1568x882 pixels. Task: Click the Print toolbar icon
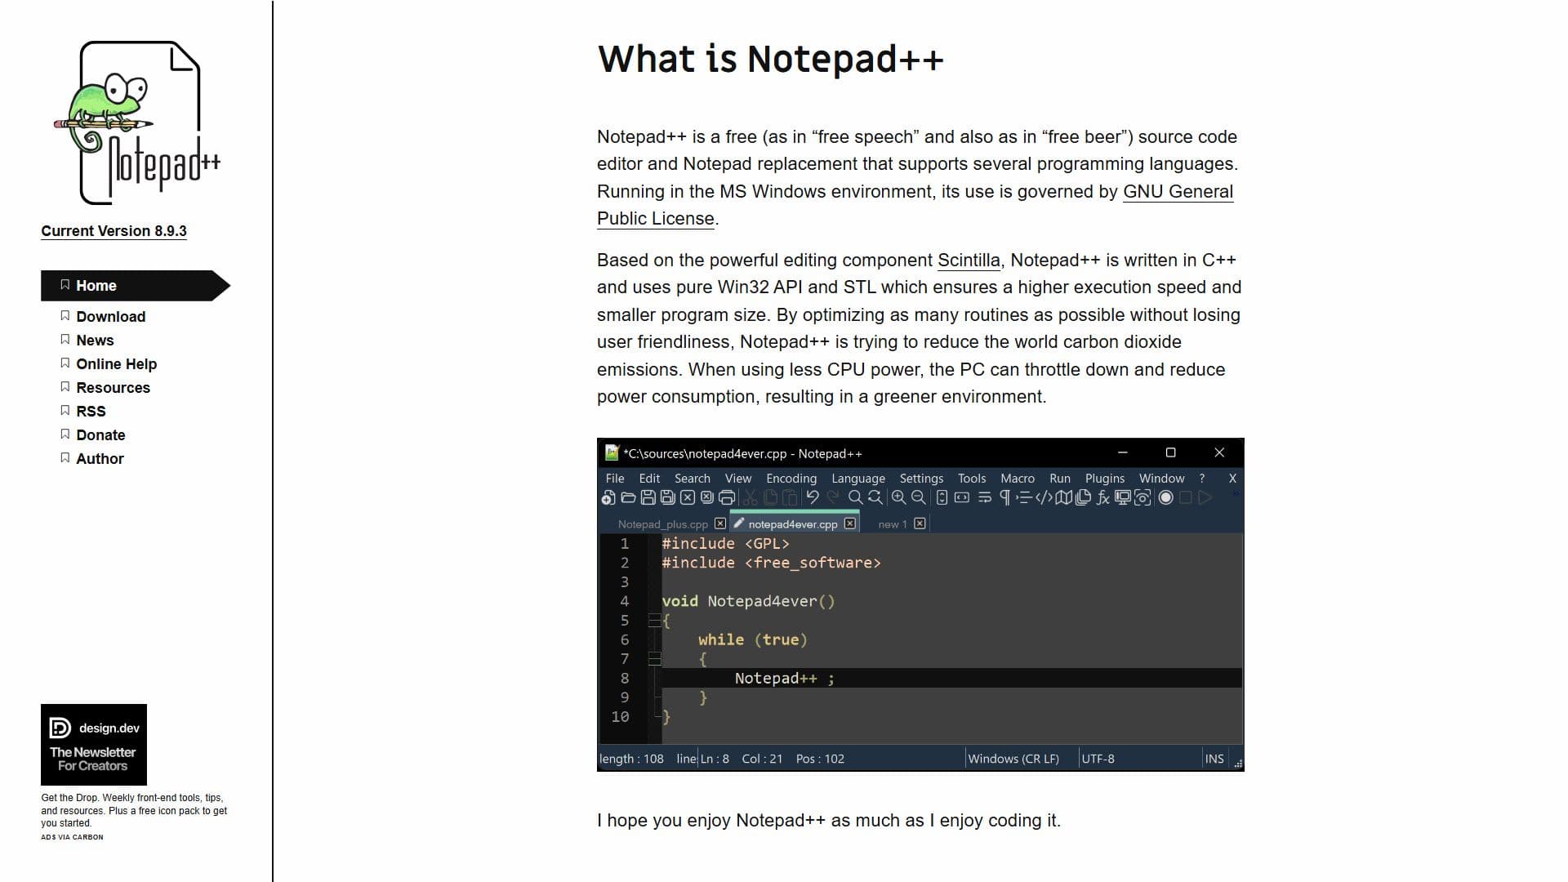tap(727, 497)
